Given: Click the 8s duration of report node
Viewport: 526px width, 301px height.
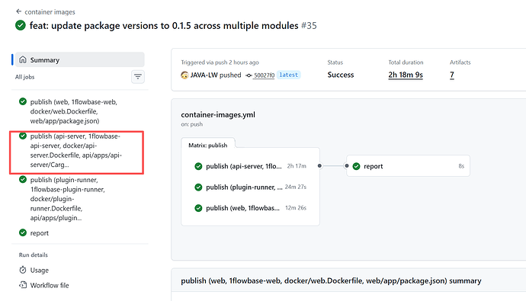Looking at the screenshot, I should pos(461,166).
